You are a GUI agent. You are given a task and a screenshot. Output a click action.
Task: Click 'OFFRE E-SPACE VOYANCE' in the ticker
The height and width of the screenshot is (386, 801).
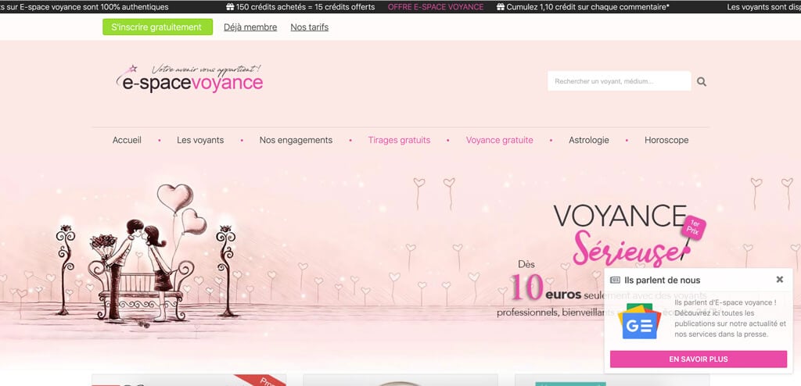tap(436, 7)
